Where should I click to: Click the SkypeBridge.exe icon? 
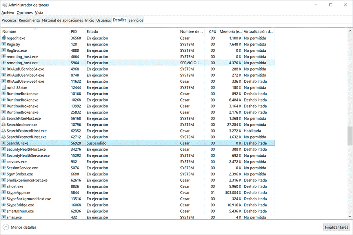4,205
